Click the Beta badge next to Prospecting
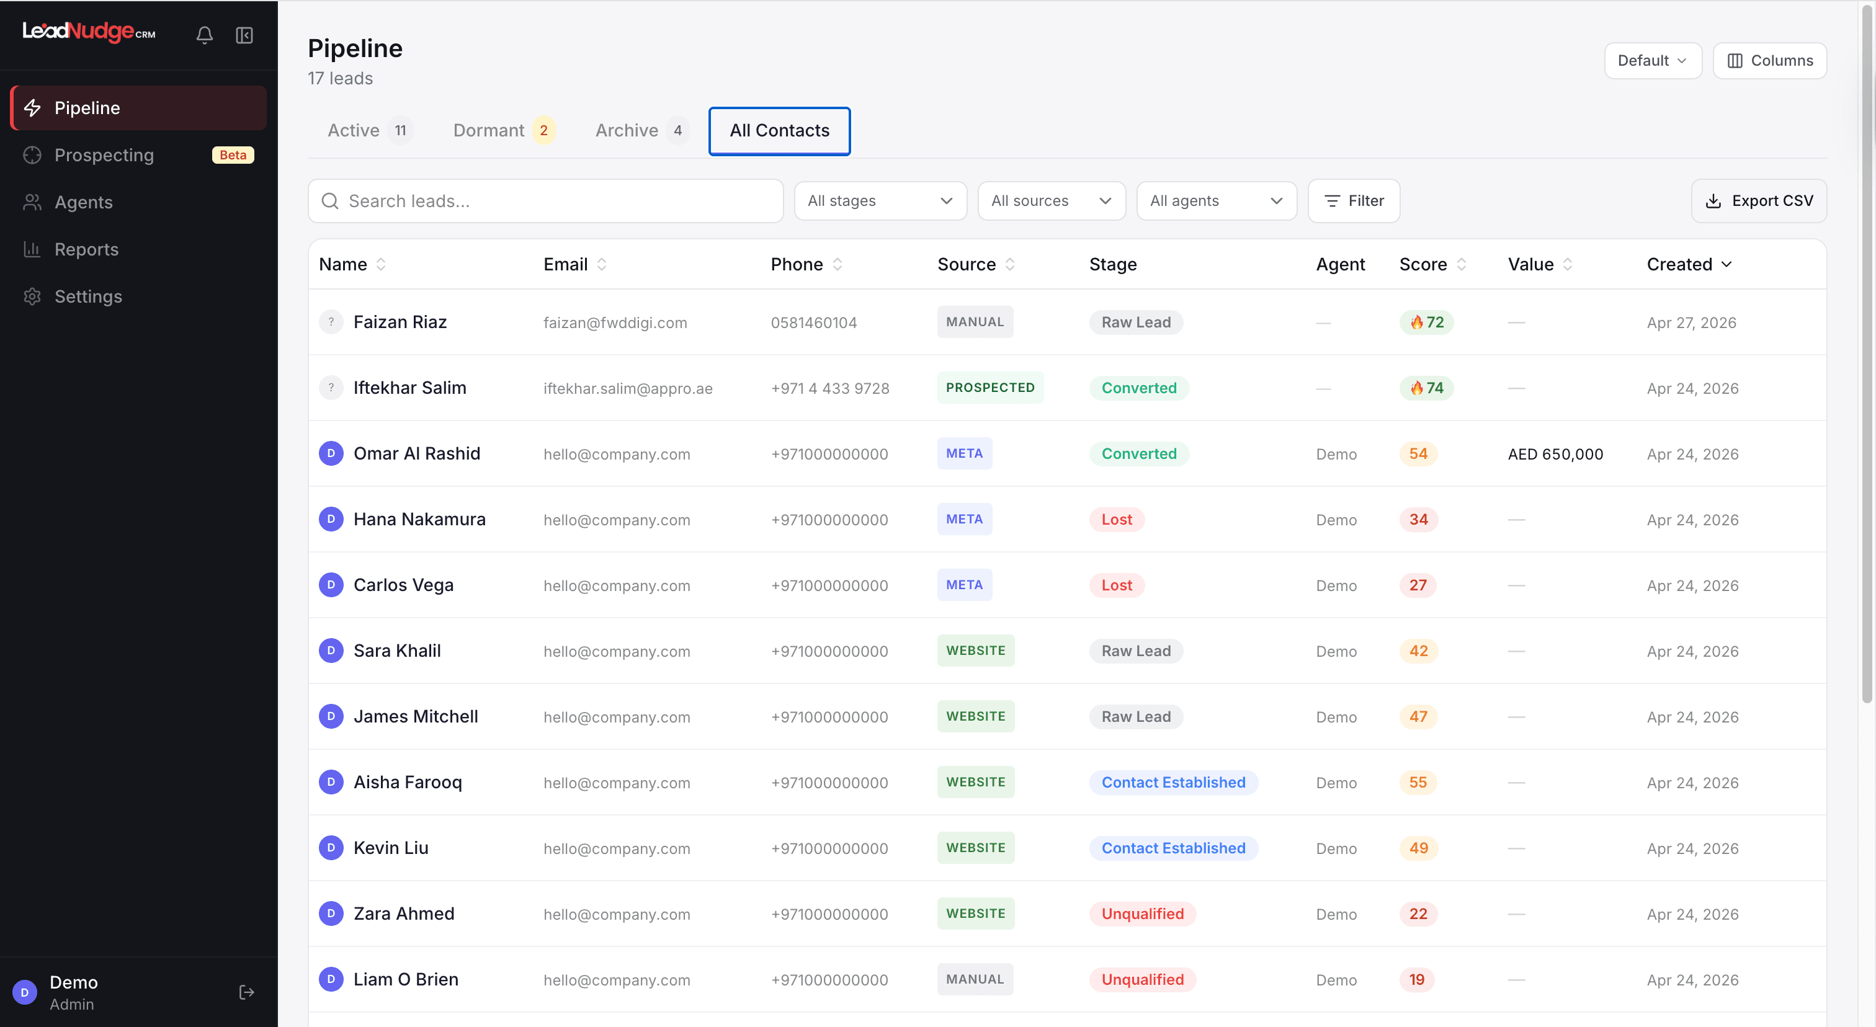Viewport: 1876px width, 1027px height. pyautogui.click(x=233, y=155)
